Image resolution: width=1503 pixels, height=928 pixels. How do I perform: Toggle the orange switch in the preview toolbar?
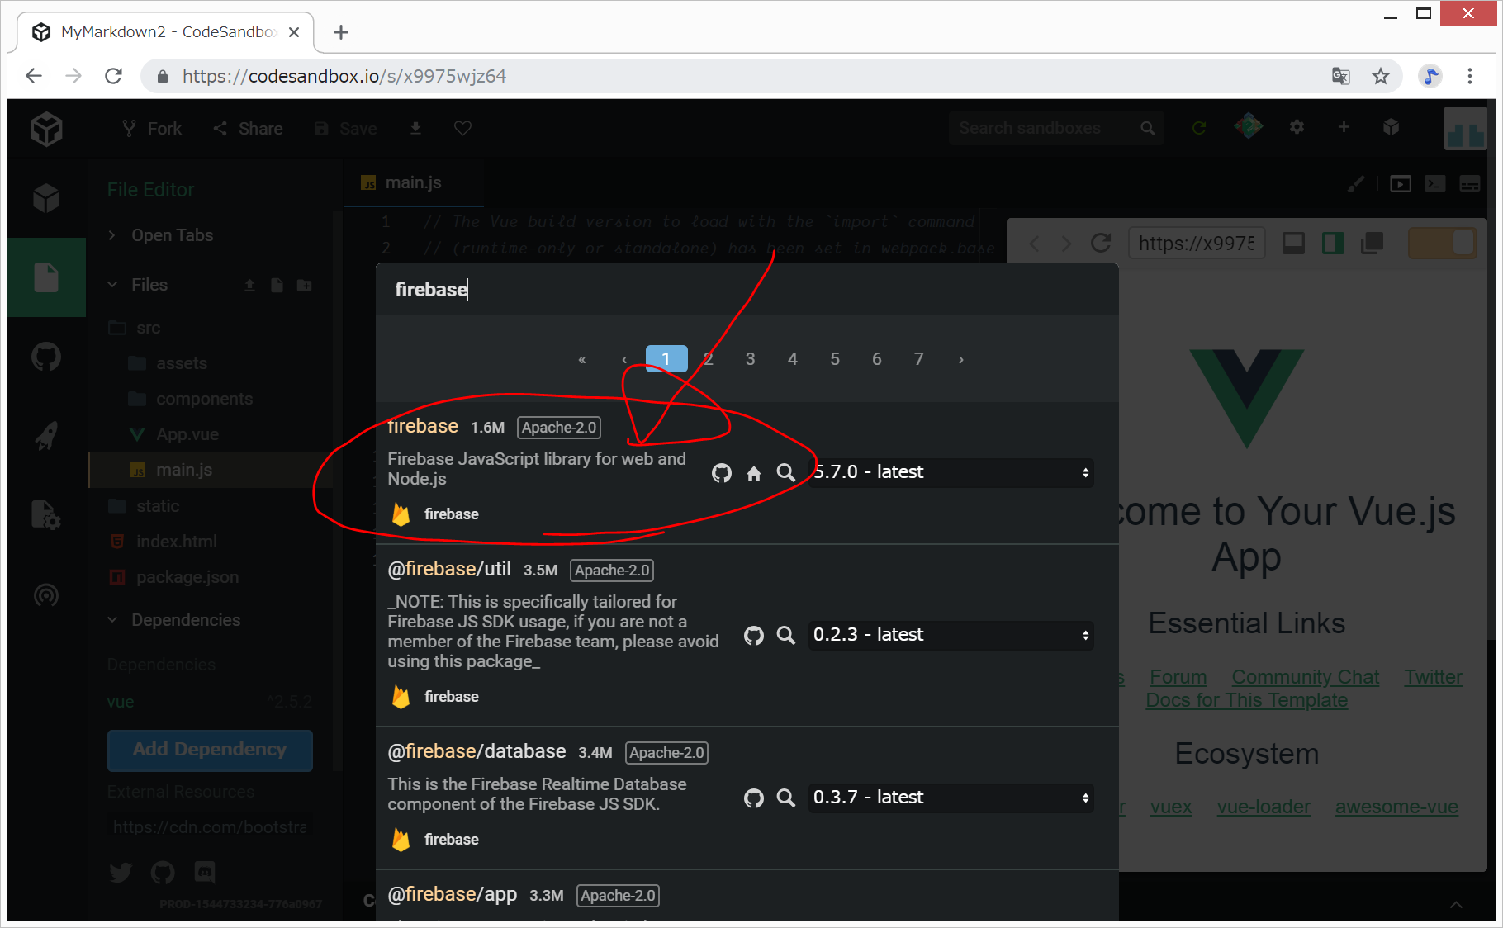pos(1442,243)
